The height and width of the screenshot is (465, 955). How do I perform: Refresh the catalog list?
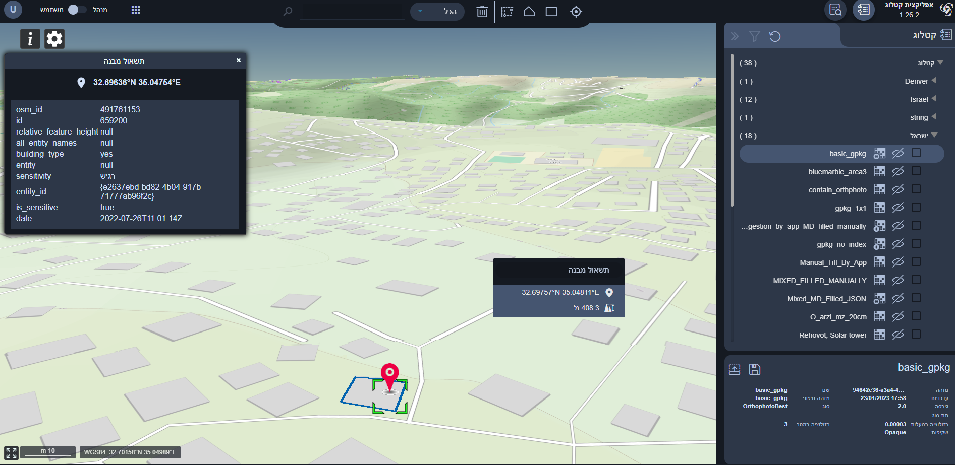(x=775, y=36)
